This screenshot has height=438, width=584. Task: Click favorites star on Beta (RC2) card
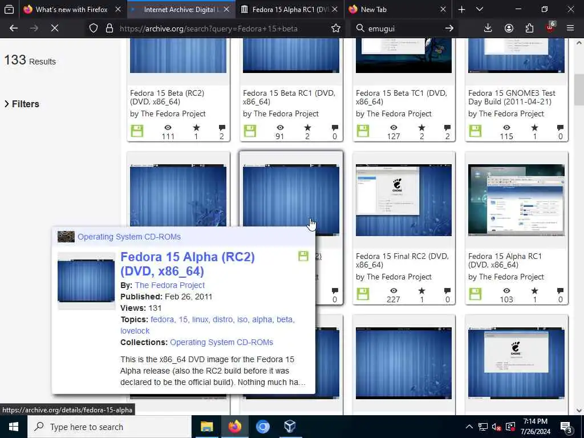click(x=196, y=128)
